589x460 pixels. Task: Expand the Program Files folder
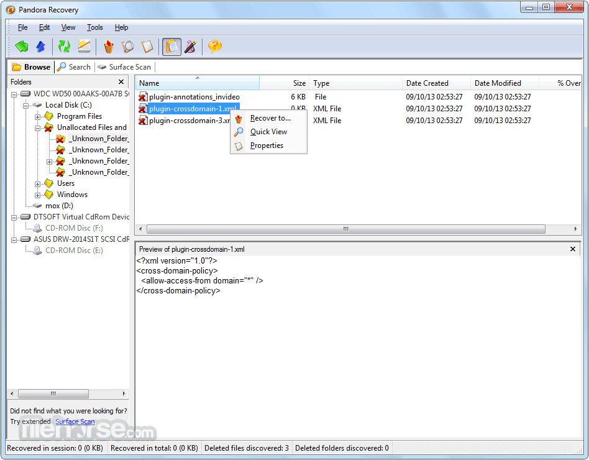coord(37,117)
